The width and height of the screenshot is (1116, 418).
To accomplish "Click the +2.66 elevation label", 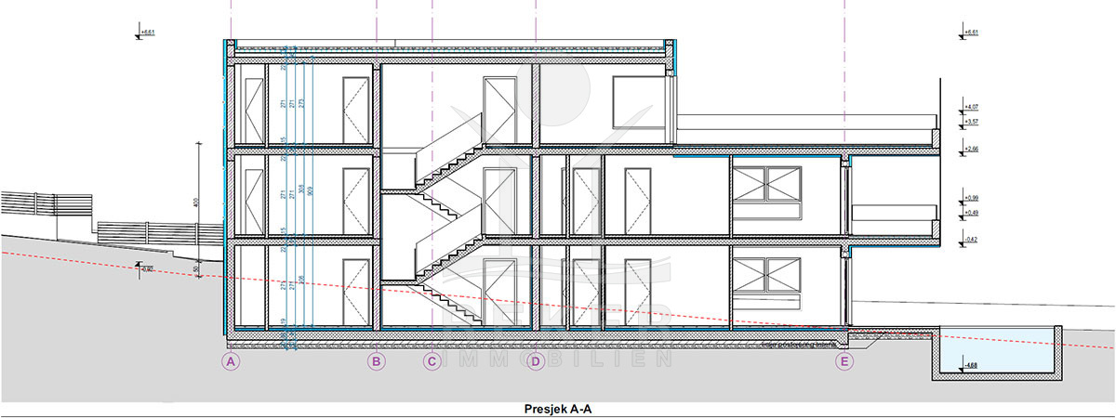I will pos(973,149).
